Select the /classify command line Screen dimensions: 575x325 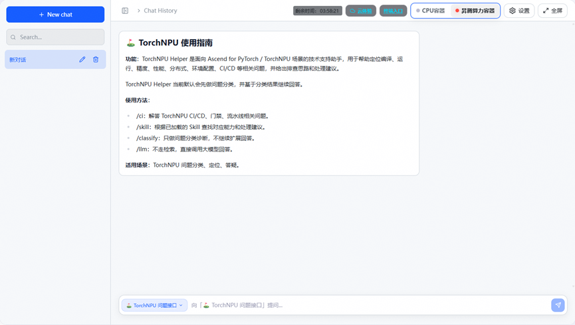pyautogui.click(x=195, y=138)
